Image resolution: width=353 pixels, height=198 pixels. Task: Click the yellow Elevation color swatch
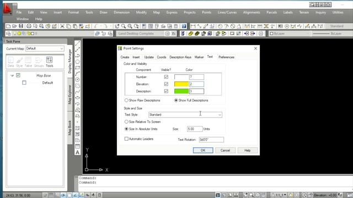(x=181, y=84)
